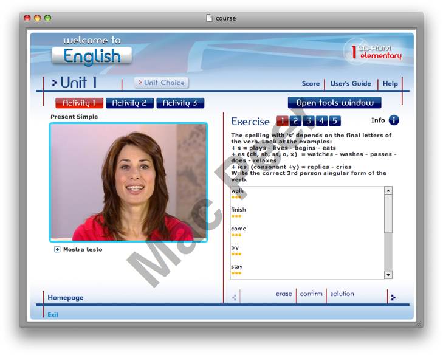Switch to Activity 2 tab
The image size is (443, 355).
tap(129, 103)
